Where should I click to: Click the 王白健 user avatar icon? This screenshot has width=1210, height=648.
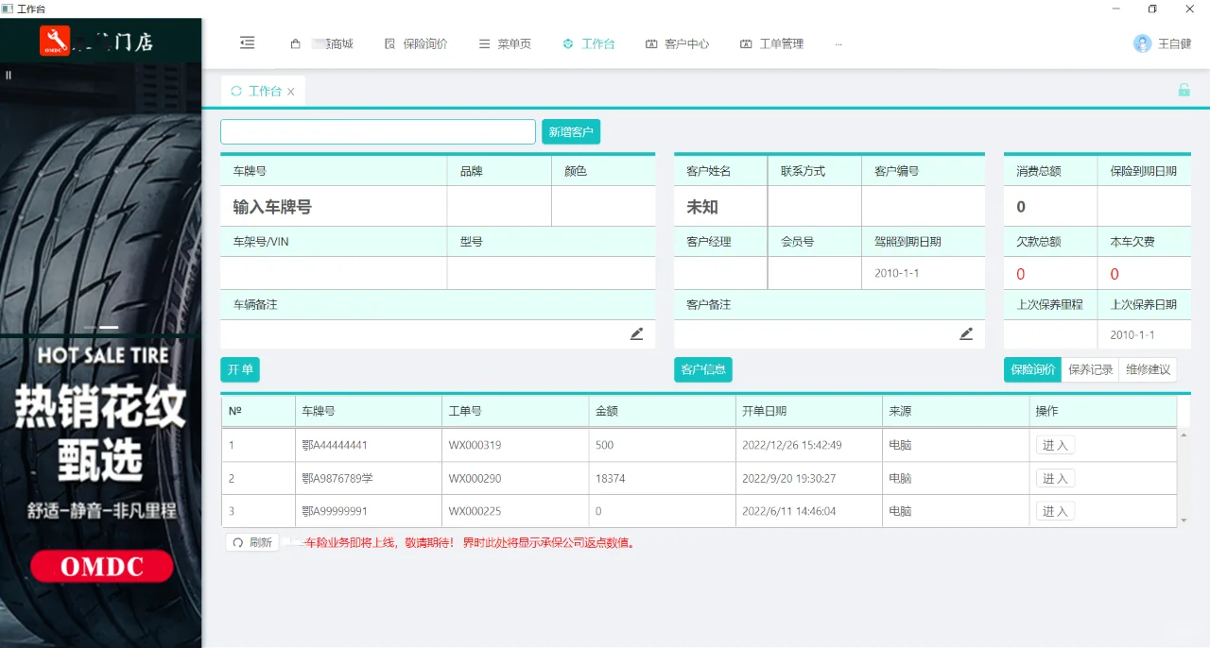[1143, 43]
